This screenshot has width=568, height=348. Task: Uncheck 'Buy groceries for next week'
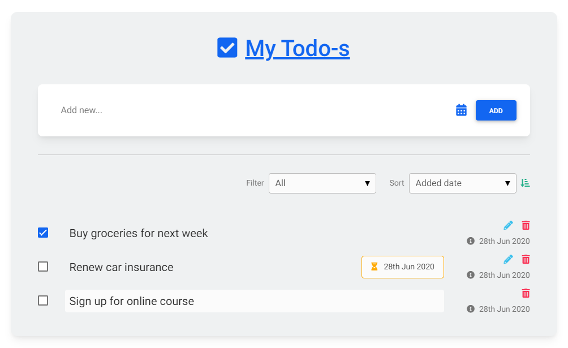(43, 233)
